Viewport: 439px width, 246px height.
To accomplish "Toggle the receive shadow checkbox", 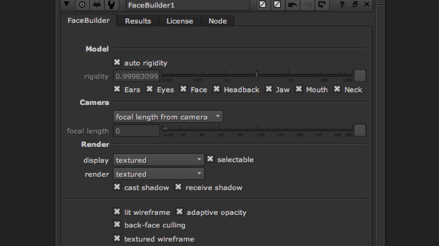I will [x=178, y=187].
